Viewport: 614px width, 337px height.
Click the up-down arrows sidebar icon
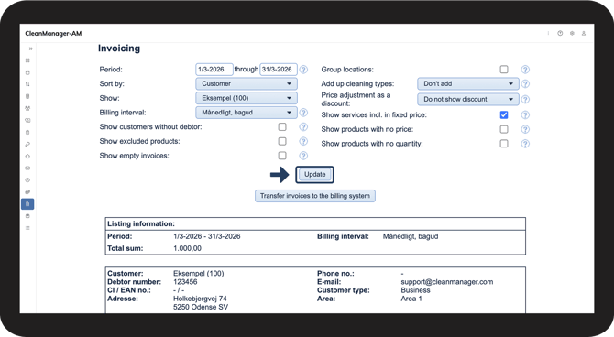coord(27,84)
